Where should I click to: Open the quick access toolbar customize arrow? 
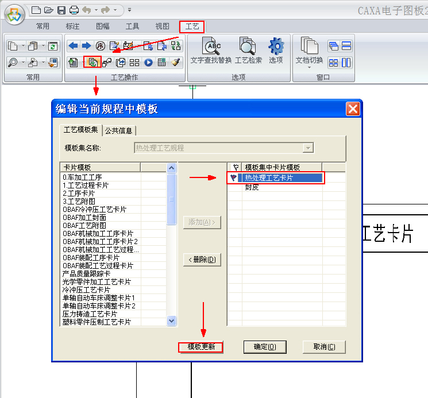pos(130,10)
